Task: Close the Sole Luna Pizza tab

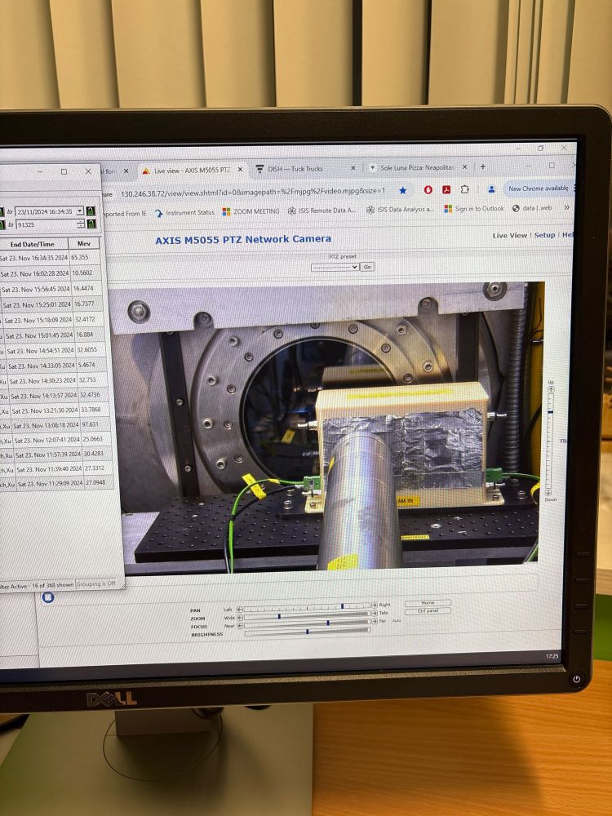Action: [x=464, y=167]
